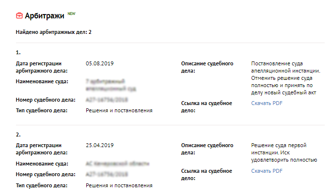Select the 25.04.2019 registration date
This screenshot has width=331, height=196.
[100, 145]
